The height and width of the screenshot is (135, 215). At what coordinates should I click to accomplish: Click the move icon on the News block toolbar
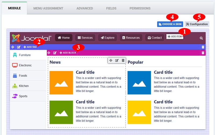point(111,60)
